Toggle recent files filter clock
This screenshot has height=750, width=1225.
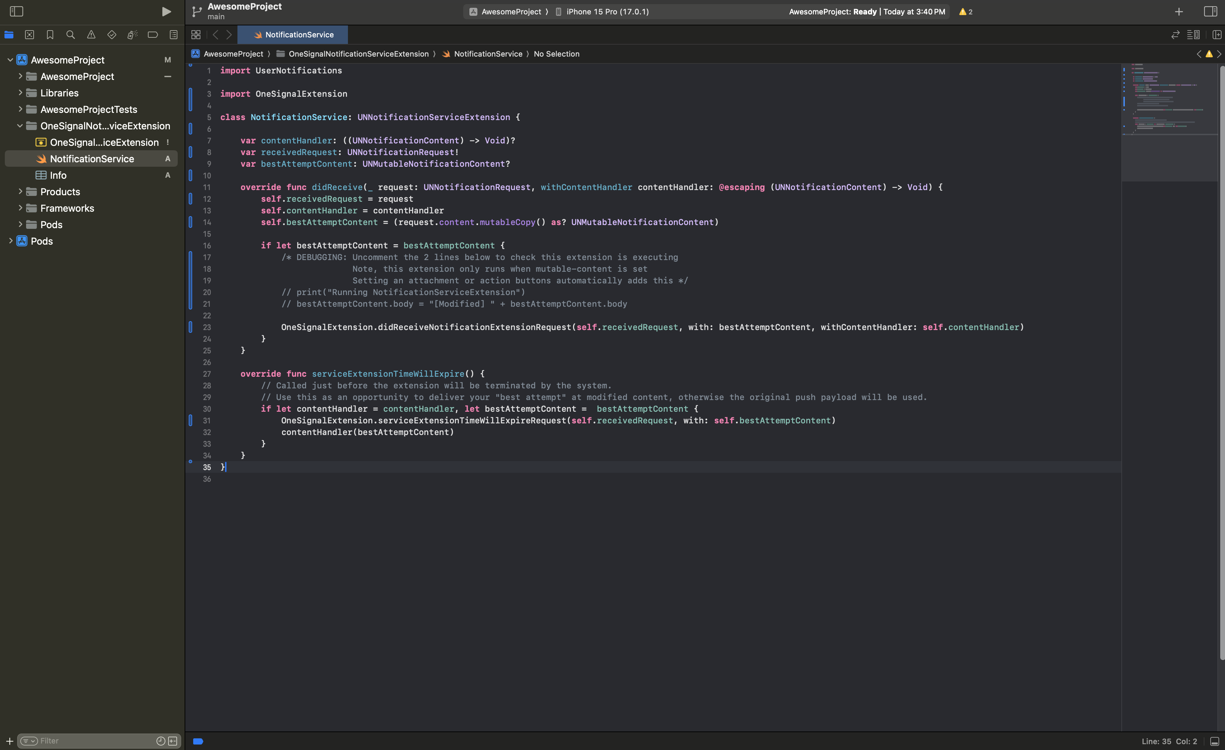click(x=161, y=741)
